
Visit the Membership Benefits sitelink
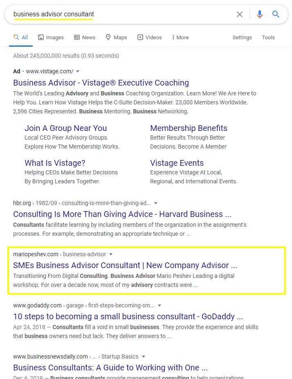tap(189, 128)
